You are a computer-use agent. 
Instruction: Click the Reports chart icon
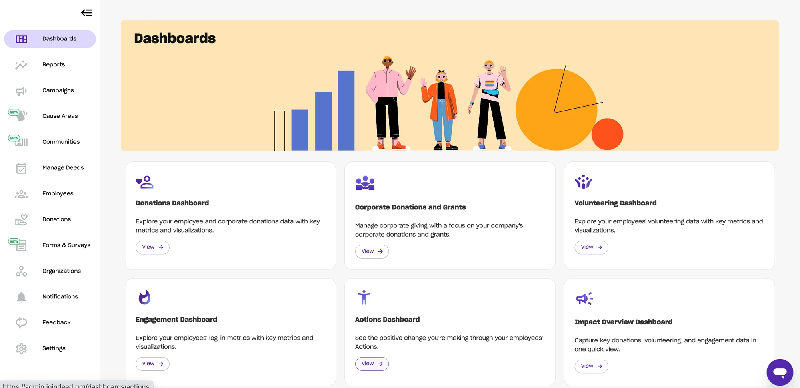(x=21, y=65)
